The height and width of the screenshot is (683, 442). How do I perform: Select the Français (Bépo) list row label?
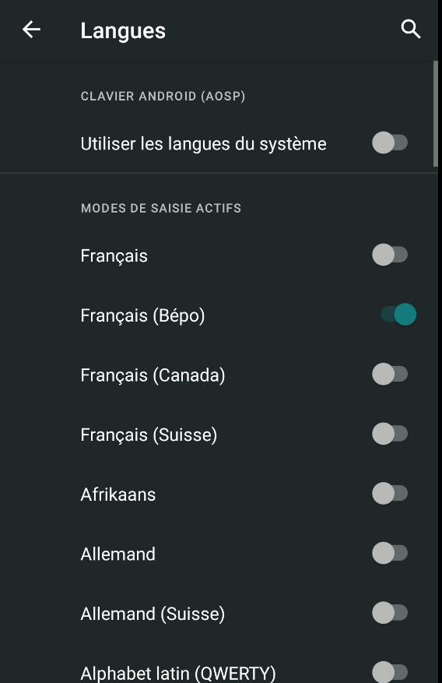point(142,315)
